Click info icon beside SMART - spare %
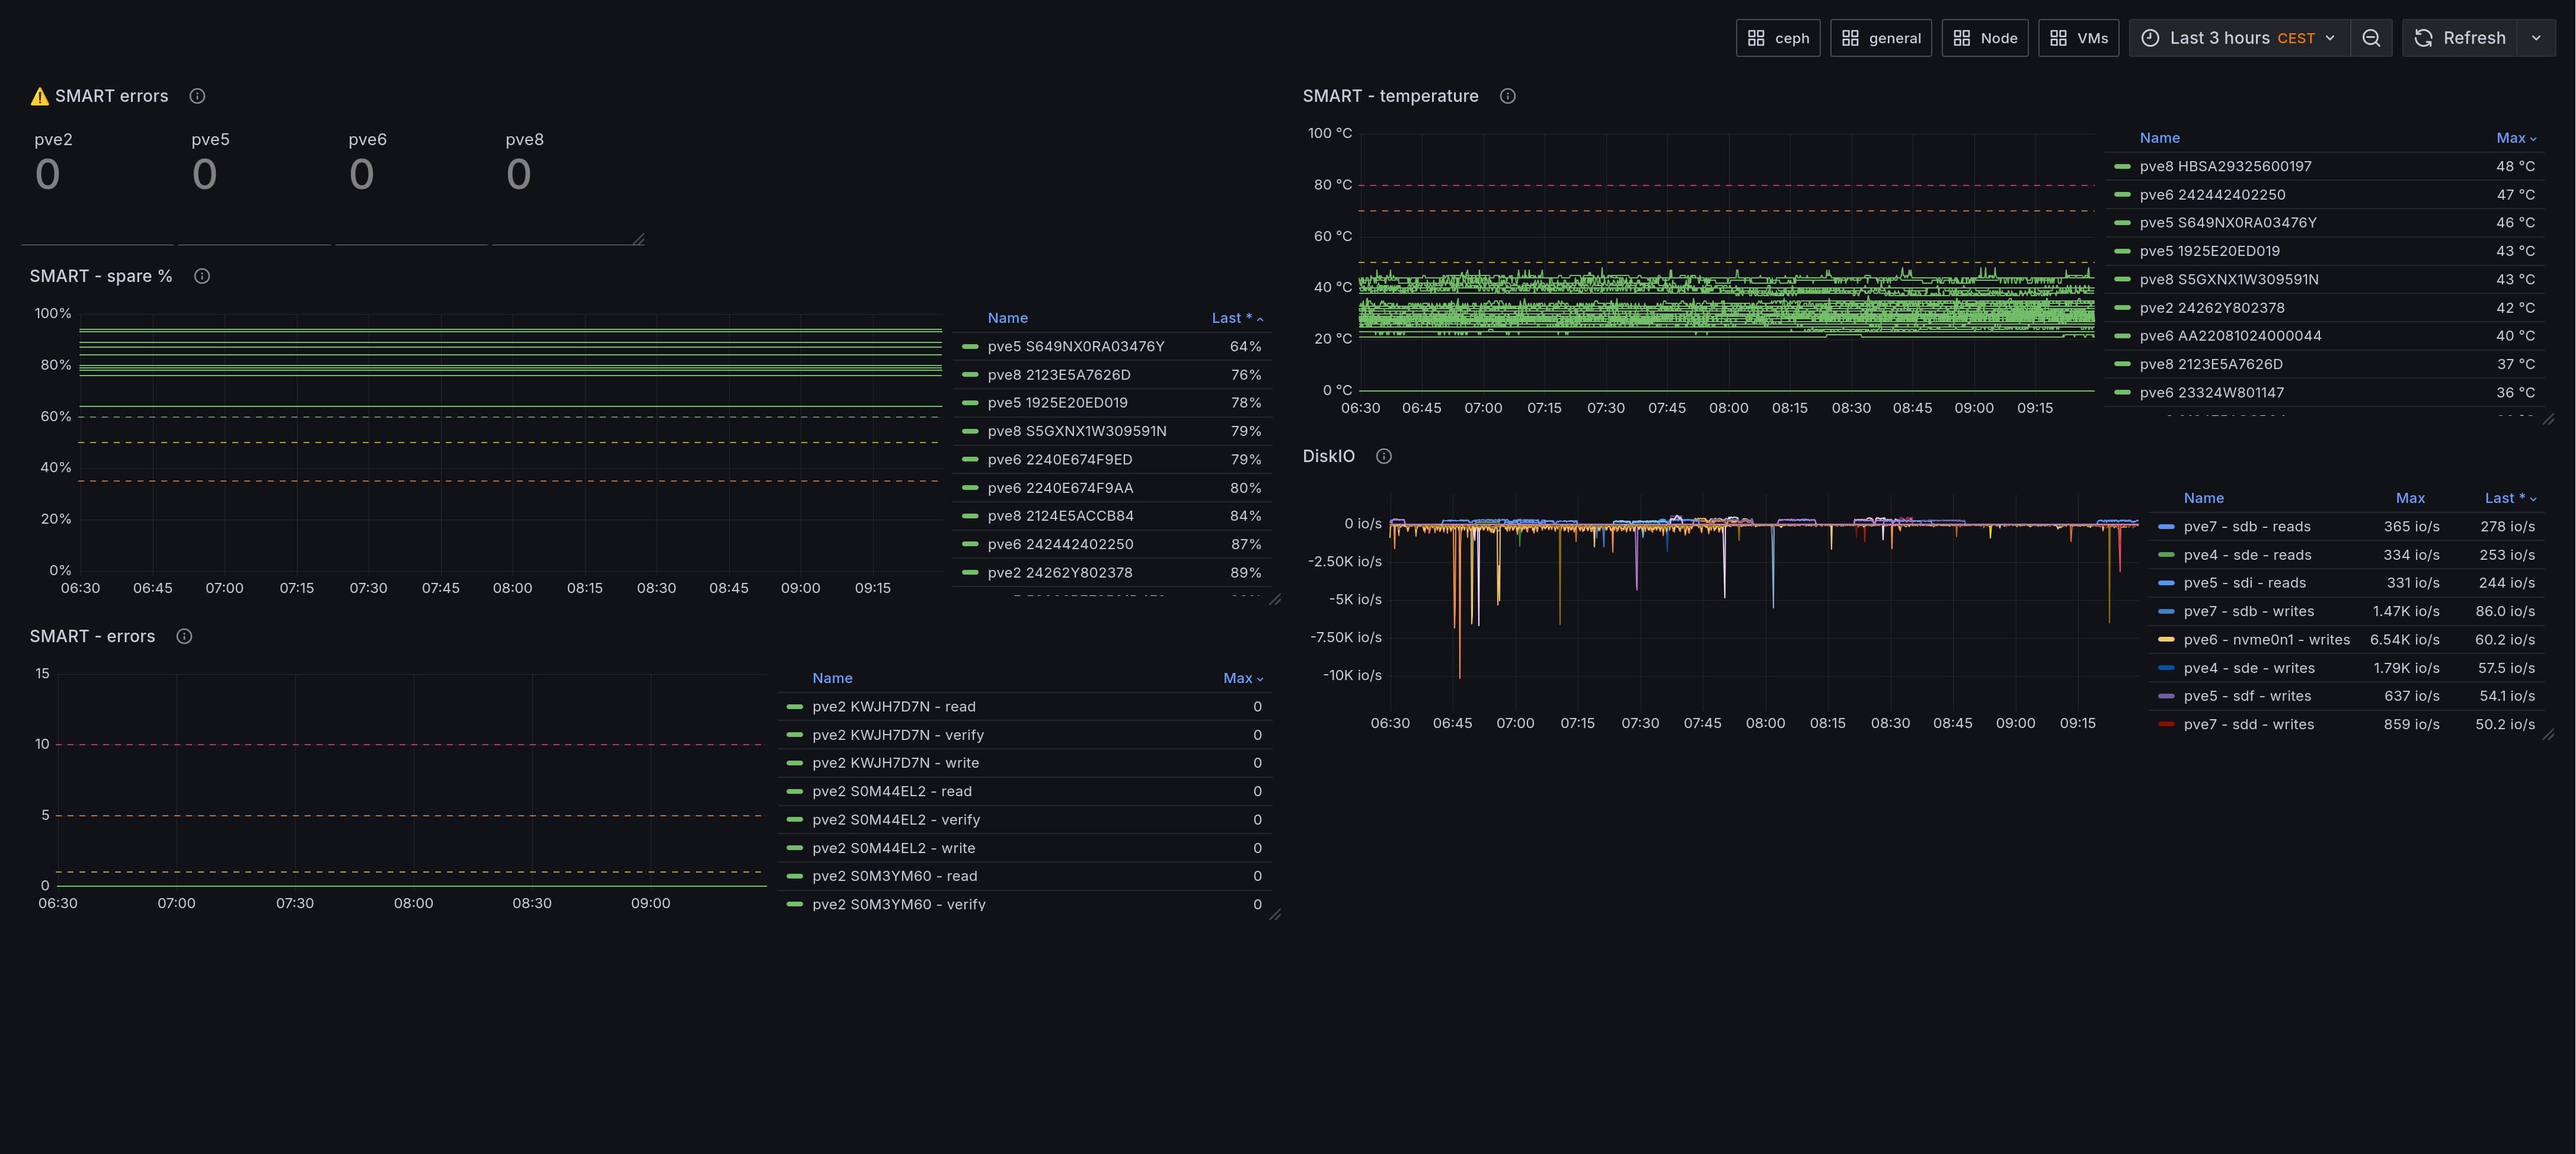Screen dimensions: 2576x1154 point(202,277)
